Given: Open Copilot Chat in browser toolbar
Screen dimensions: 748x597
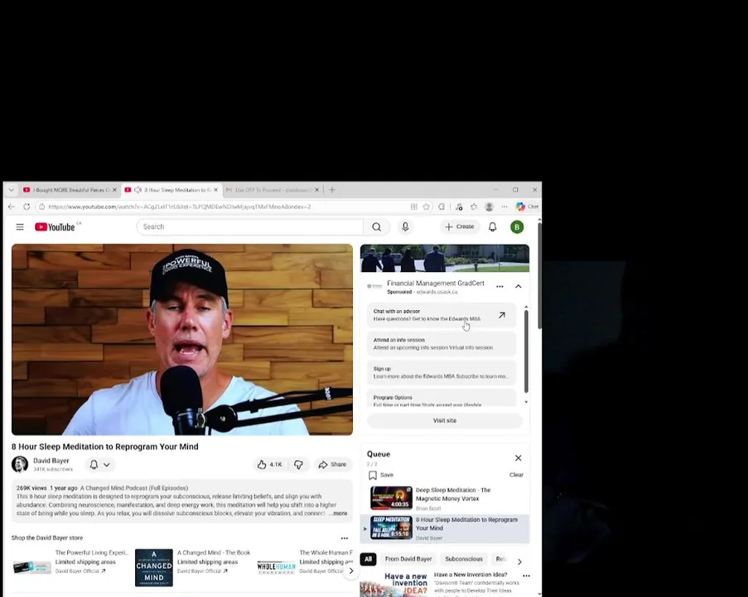Looking at the screenshot, I should pos(527,206).
